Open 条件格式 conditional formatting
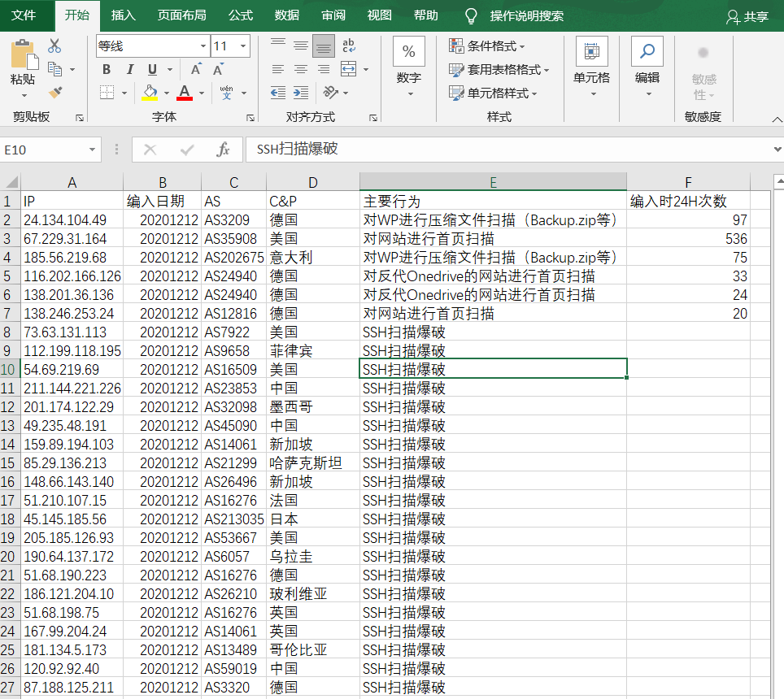 [486, 46]
